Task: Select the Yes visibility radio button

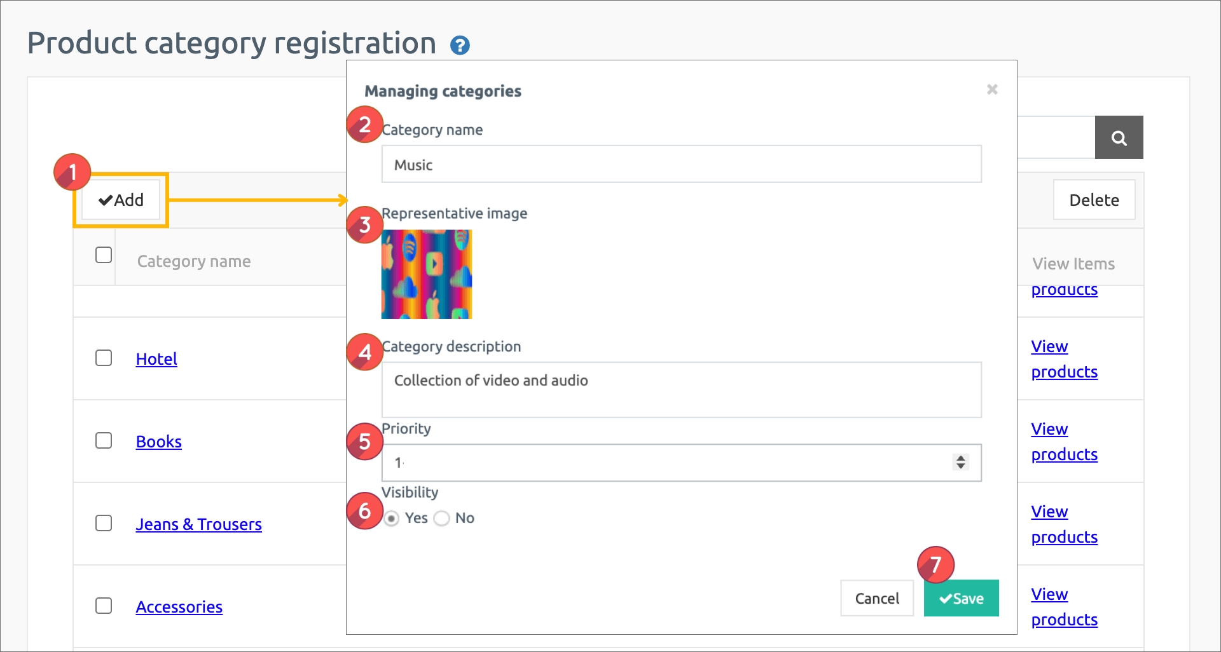Action: (x=392, y=519)
